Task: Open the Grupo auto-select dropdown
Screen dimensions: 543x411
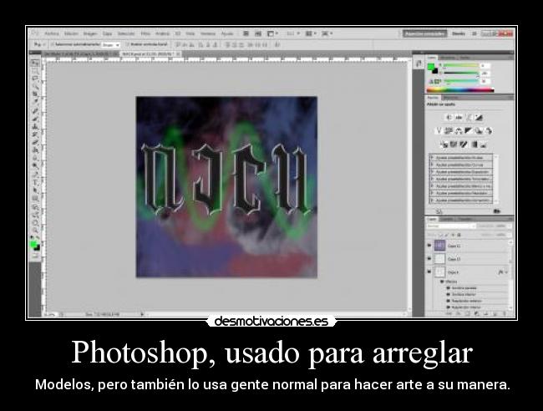Action: (x=111, y=44)
